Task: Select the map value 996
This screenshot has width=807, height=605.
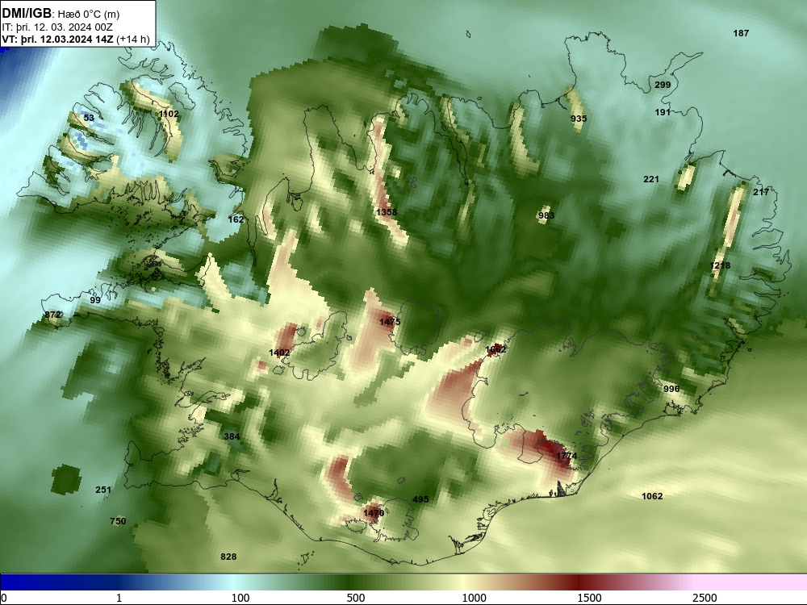Action: [x=671, y=389]
